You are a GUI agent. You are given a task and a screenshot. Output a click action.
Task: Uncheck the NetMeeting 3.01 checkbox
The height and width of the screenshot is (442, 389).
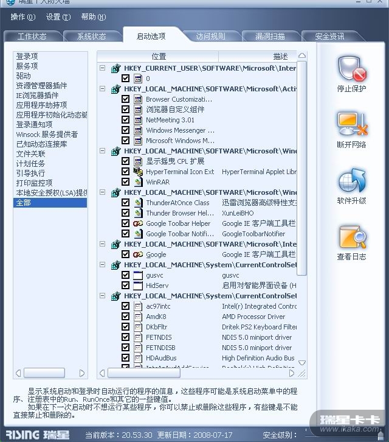pos(126,120)
